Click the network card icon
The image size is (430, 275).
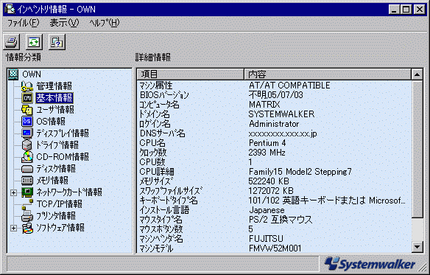point(27,192)
